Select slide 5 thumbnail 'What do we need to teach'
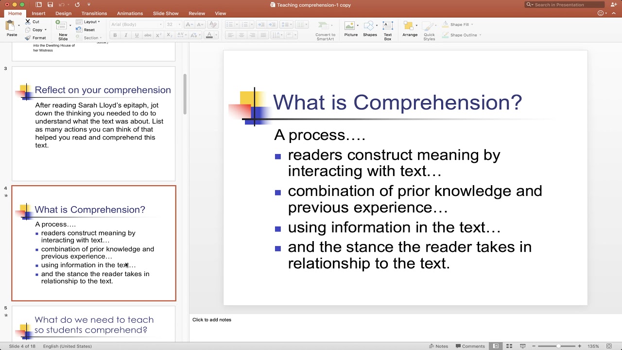The image size is (622, 350). [93, 323]
